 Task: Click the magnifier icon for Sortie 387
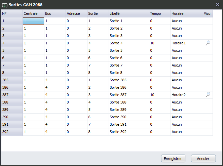(208, 95)
